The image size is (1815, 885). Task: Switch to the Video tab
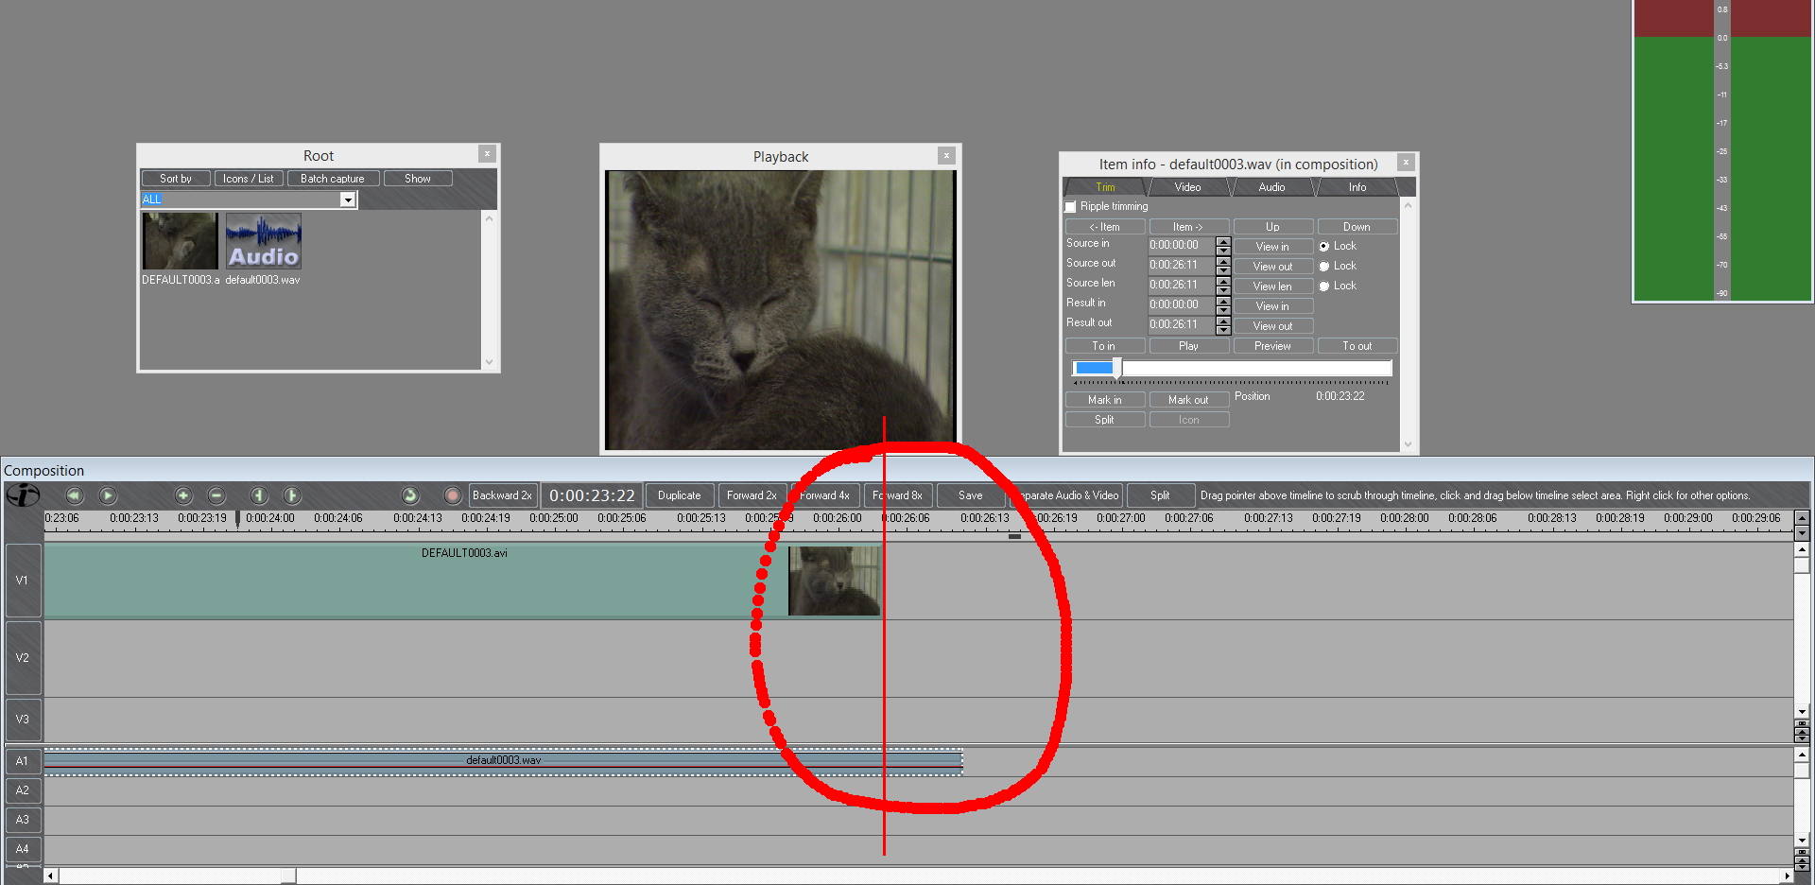click(x=1188, y=187)
